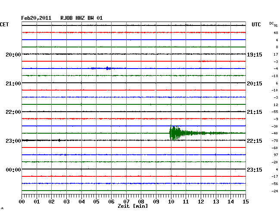Click the black spike on the 23:00 trace
Viewport: 280px width, 213px height.
tap(59, 140)
